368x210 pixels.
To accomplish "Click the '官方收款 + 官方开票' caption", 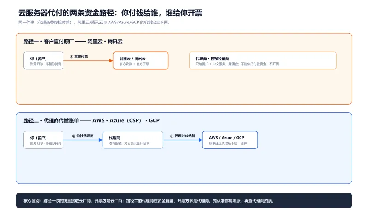I will click(134, 64).
